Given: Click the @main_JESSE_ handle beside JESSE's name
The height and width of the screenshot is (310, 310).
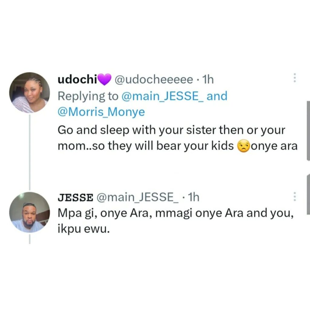Looking at the screenshot, I should click(x=137, y=198).
